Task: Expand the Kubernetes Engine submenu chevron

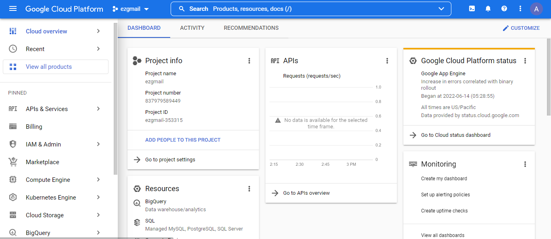Action: 98,197
